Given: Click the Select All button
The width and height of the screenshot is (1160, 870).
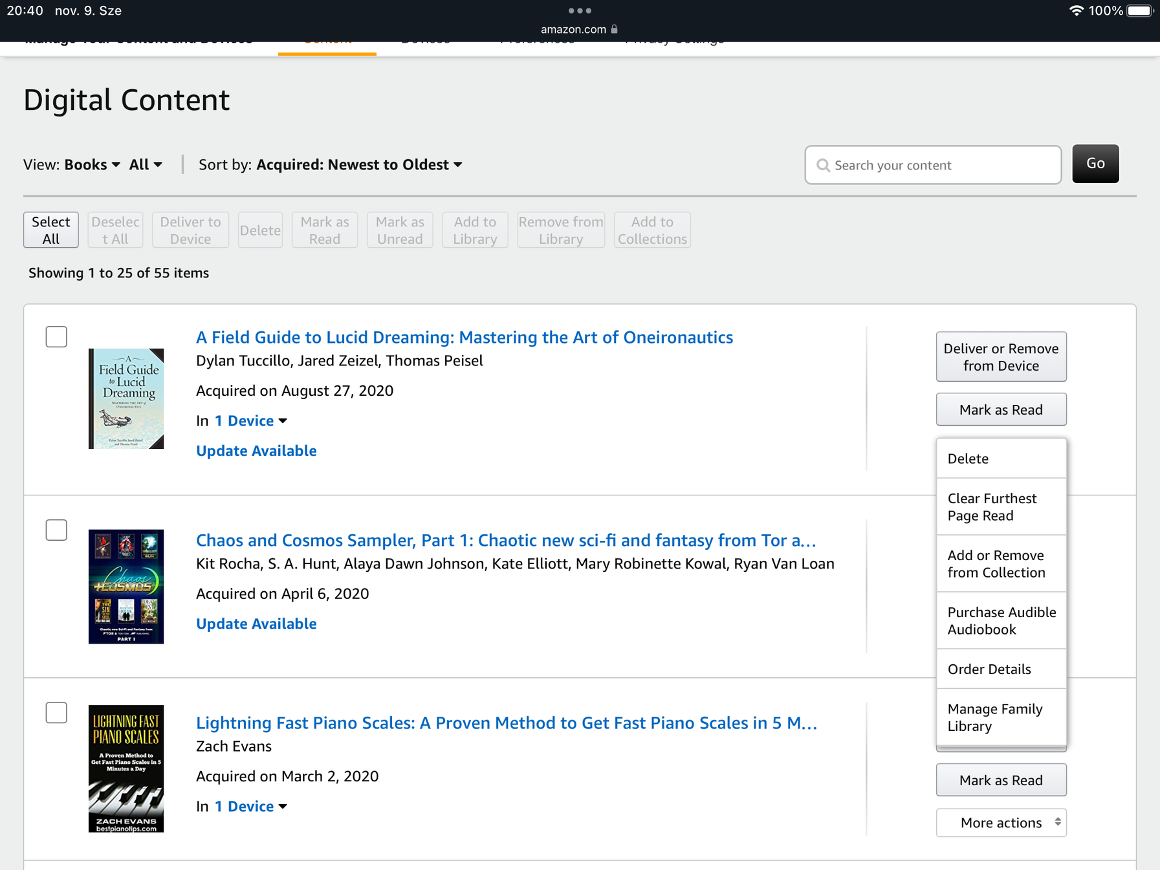Looking at the screenshot, I should tap(51, 230).
